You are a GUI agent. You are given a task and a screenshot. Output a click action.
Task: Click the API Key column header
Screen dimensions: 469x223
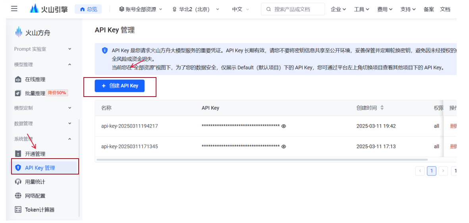tap(210, 108)
